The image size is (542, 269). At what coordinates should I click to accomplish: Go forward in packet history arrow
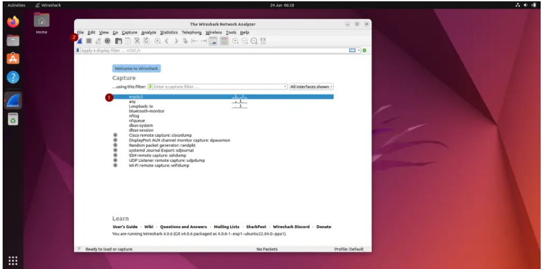click(176, 41)
